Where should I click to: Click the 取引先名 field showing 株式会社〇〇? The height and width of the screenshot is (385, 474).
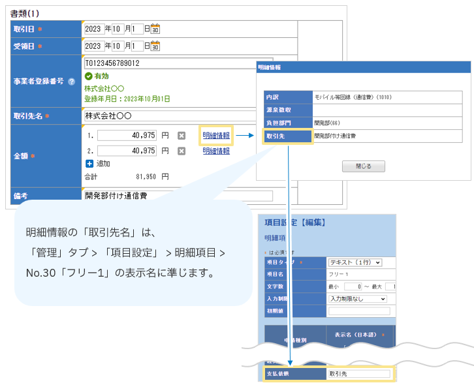click(170, 115)
